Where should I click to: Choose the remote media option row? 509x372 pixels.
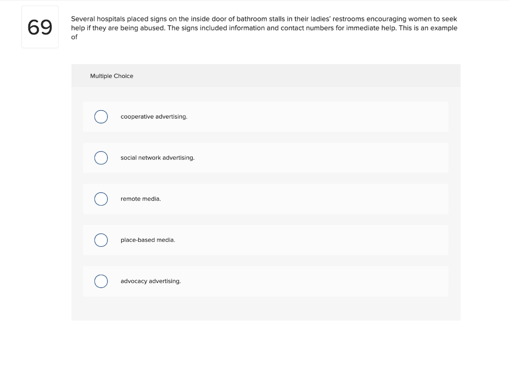point(265,199)
